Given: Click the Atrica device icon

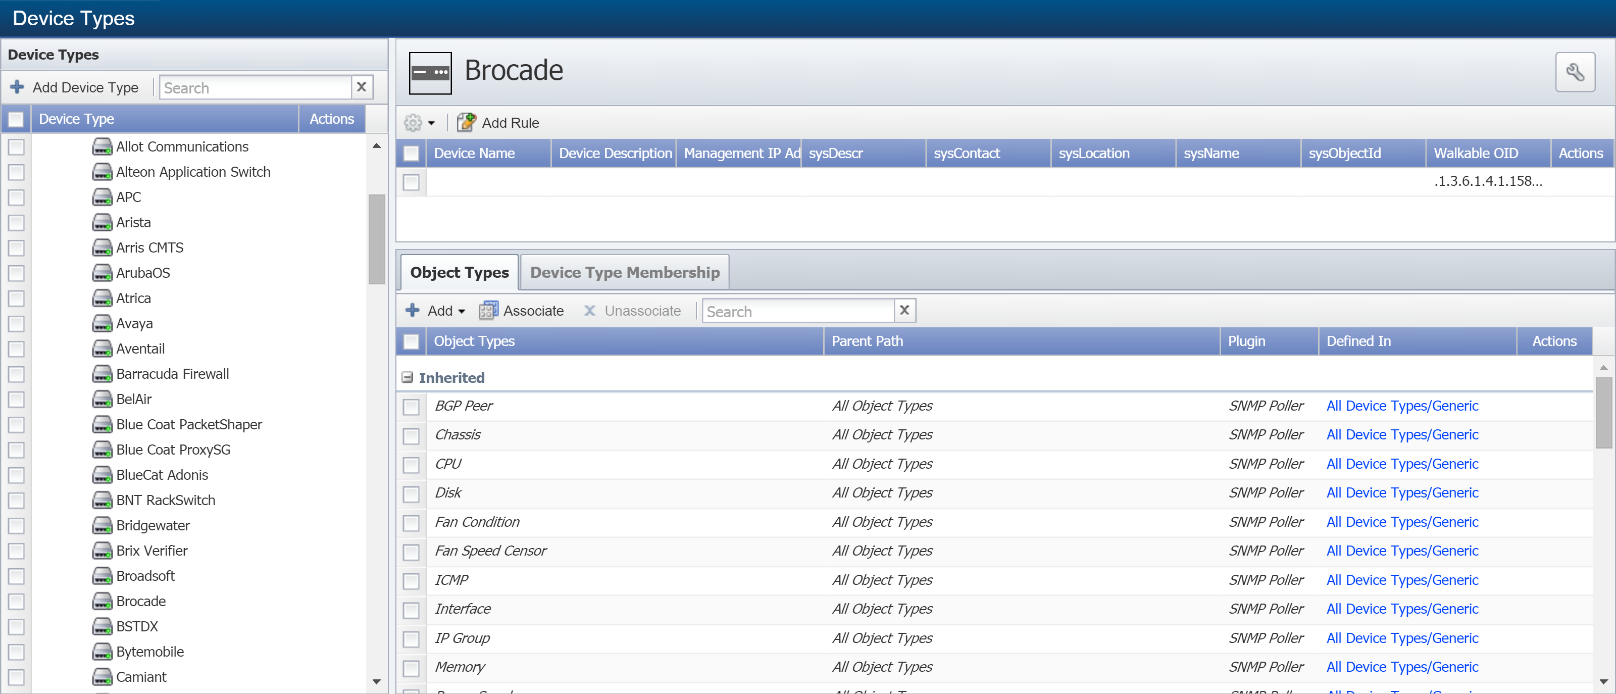Looking at the screenshot, I should coord(102,298).
